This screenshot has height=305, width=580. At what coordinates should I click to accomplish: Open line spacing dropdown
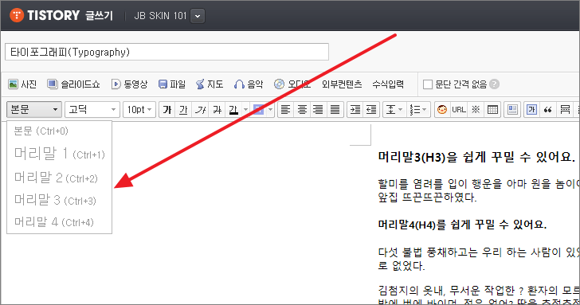point(394,109)
